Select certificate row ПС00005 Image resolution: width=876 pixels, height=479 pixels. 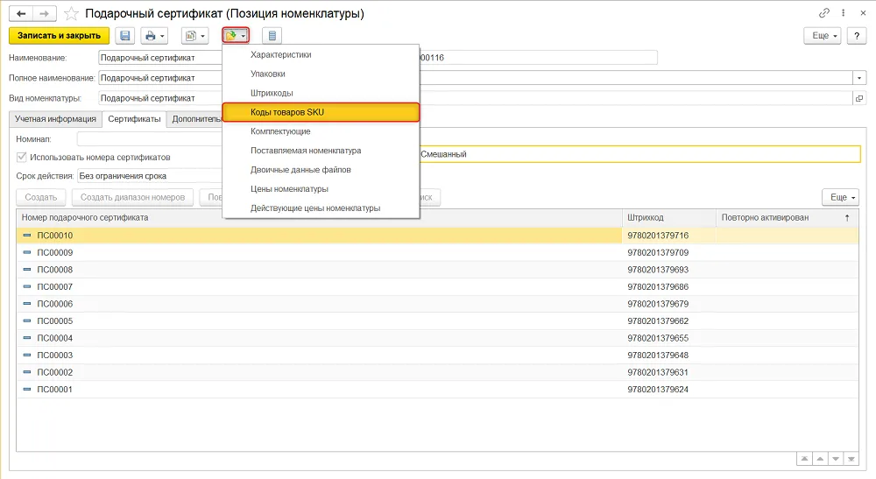click(437, 321)
